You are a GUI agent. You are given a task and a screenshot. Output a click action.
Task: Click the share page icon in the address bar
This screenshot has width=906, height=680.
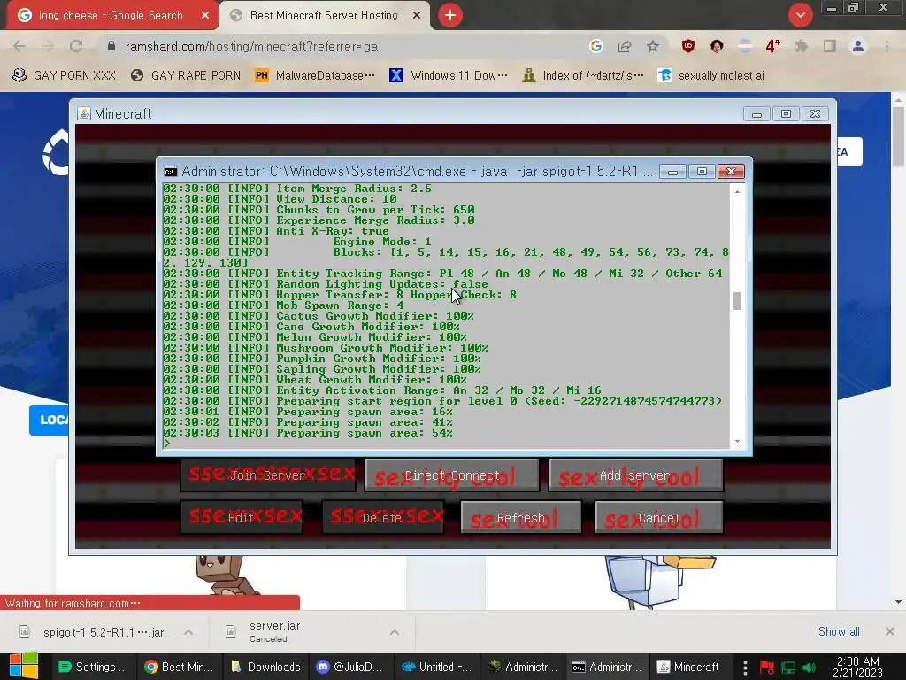click(625, 46)
